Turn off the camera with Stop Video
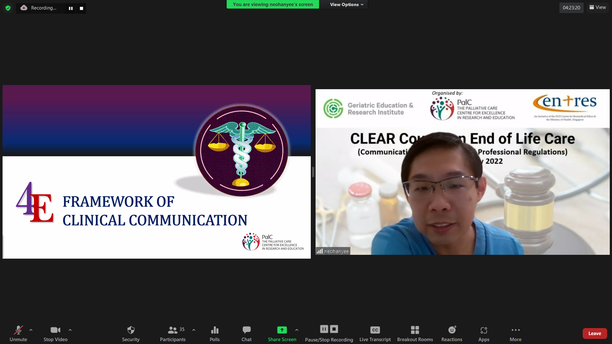The height and width of the screenshot is (344, 612). [55, 333]
